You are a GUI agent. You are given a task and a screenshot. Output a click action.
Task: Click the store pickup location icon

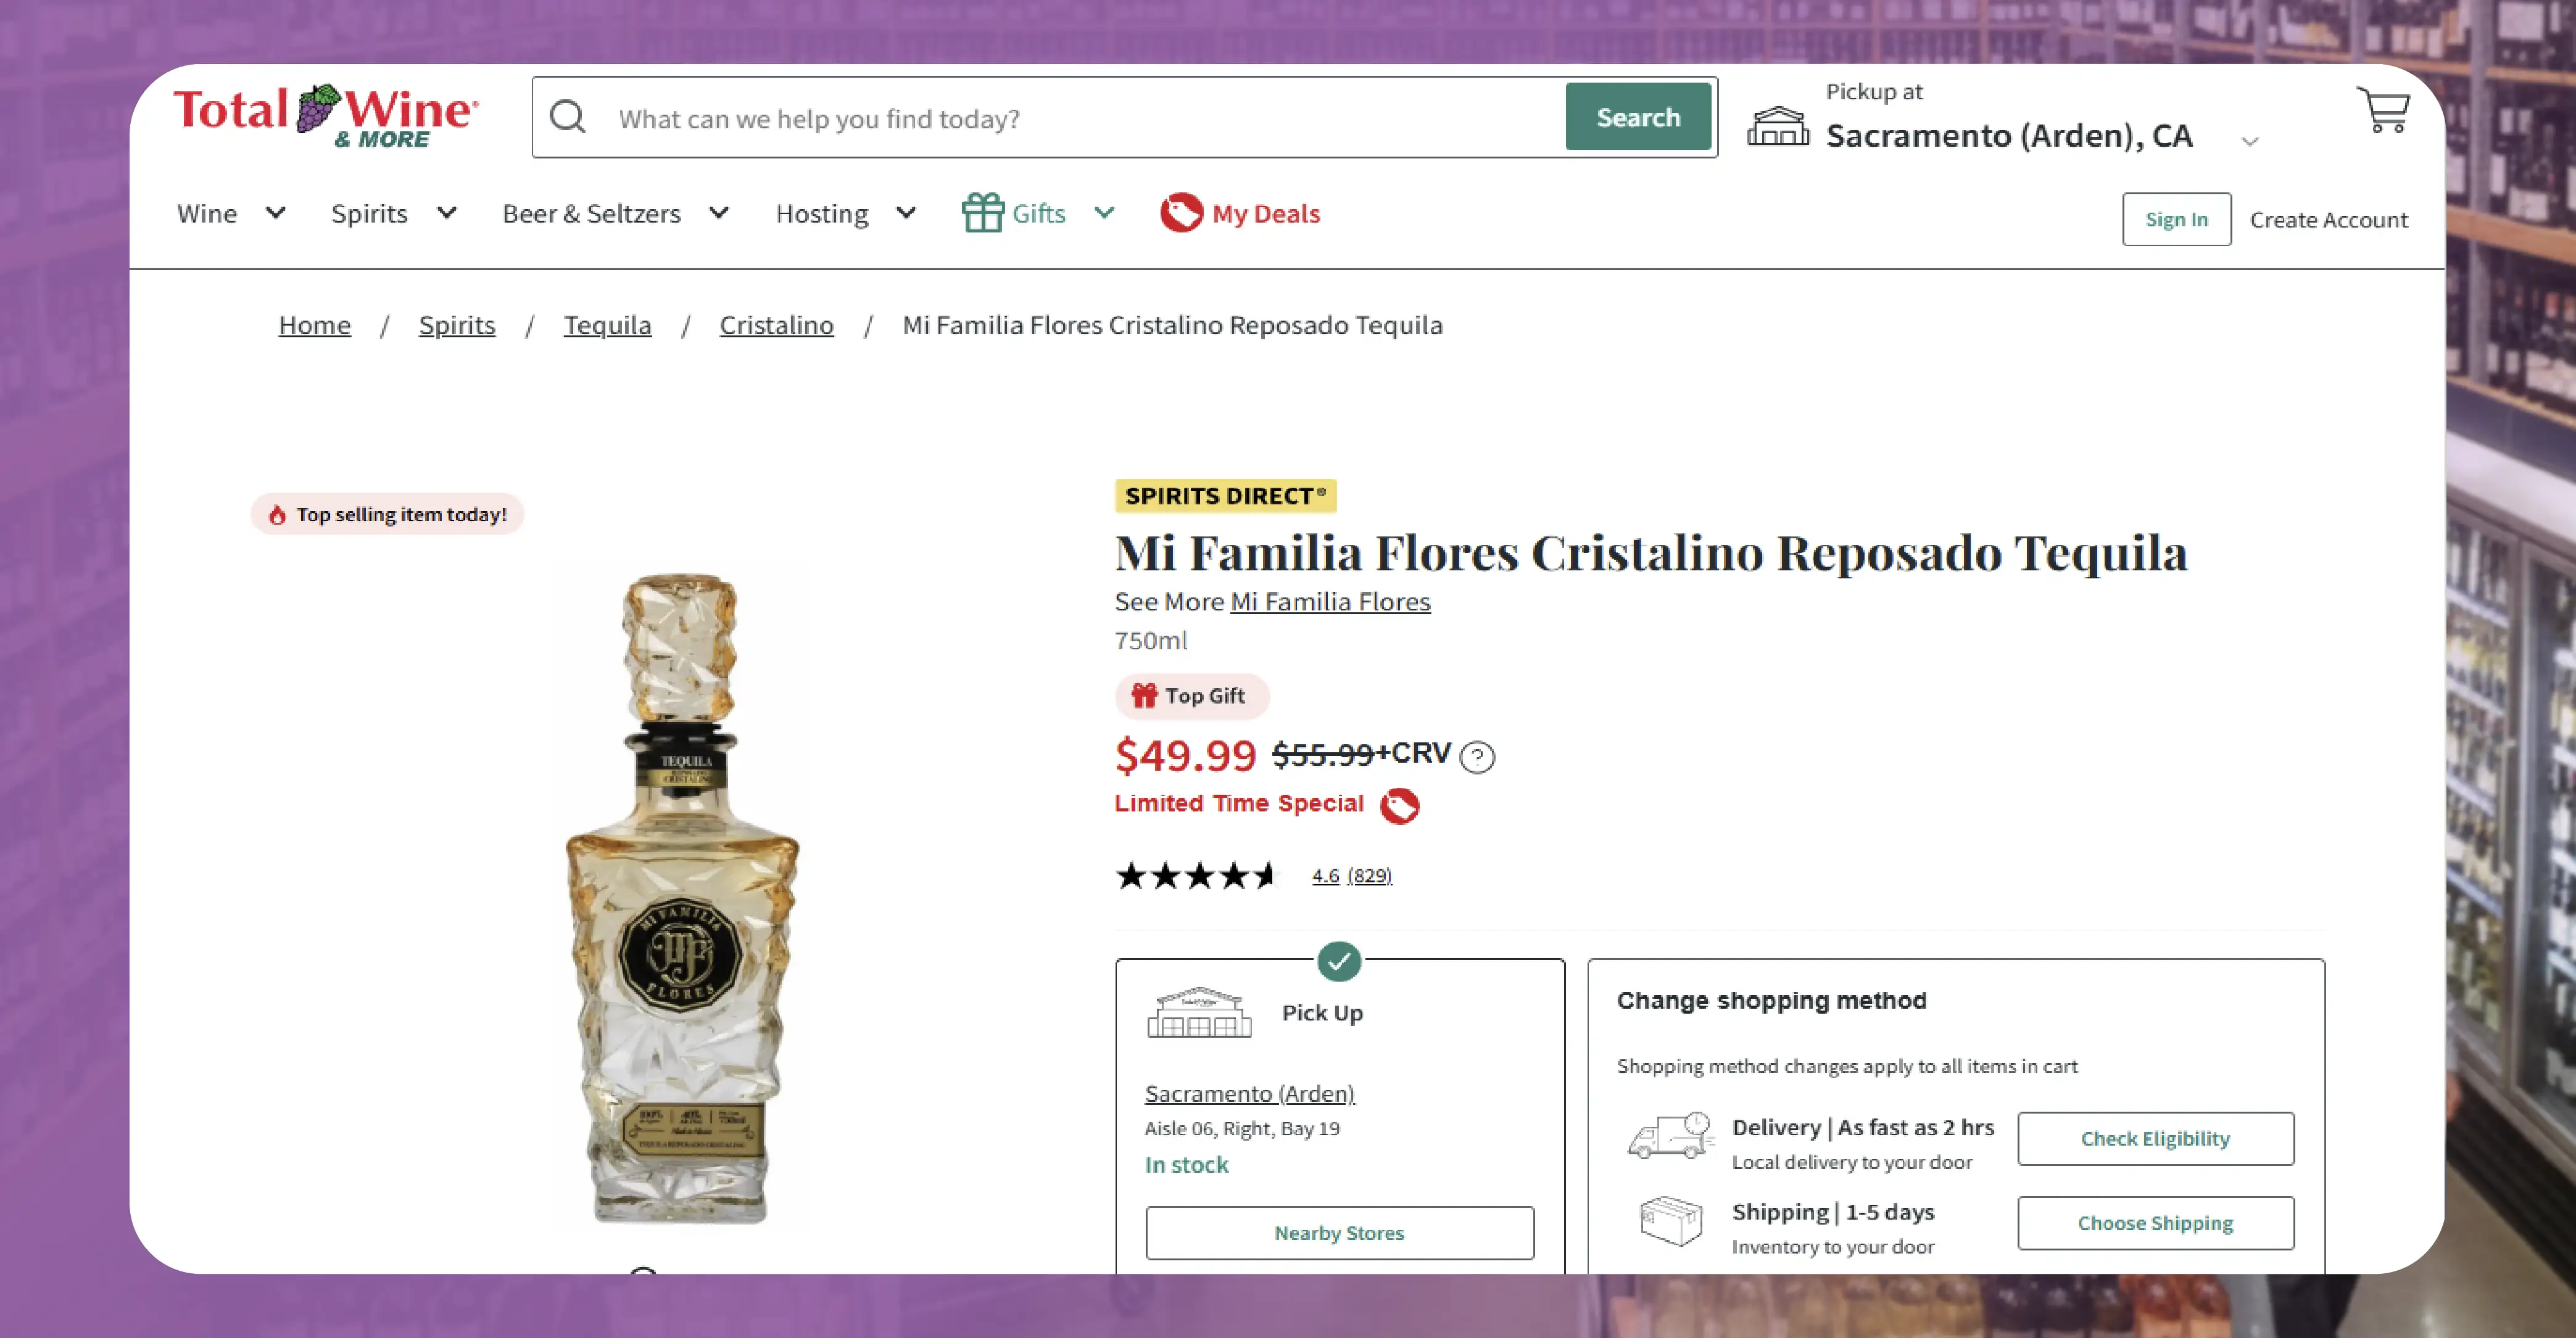pyautogui.click(x=1777, y=127)
